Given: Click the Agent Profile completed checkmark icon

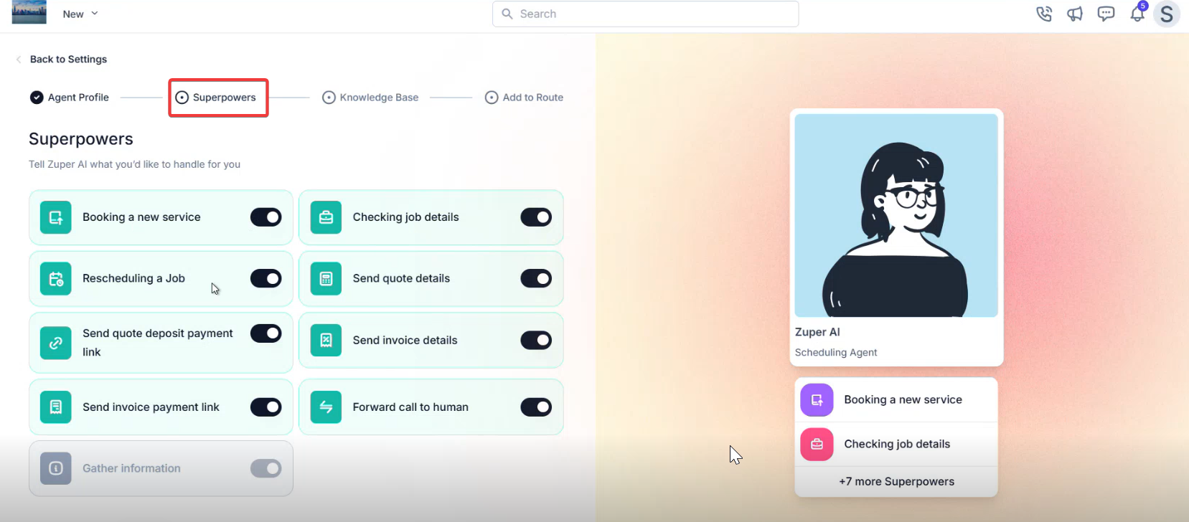Looking at the screenshot, I should (x=37, y=98).
